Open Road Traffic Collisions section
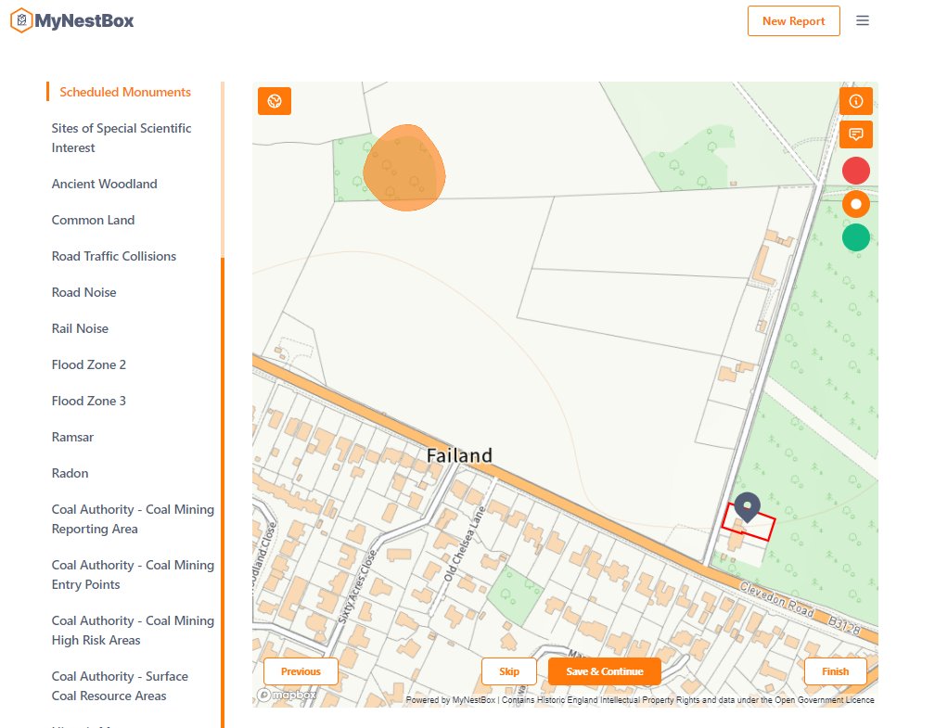 (114, 256)
